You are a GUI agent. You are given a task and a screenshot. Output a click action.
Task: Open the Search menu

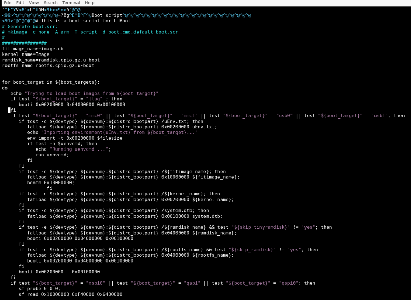[51, 3]
